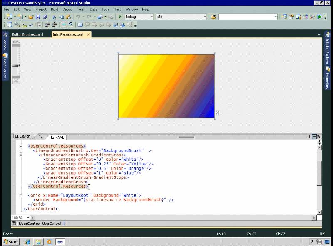333x246 pixels.
Task: Click the Find in Files toolbar icon
Action: point(214,17)
